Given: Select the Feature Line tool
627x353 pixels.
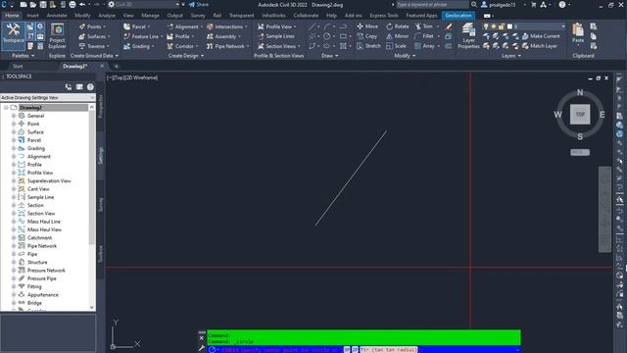Looking at the screenshot, I should [x=143, y=36].
